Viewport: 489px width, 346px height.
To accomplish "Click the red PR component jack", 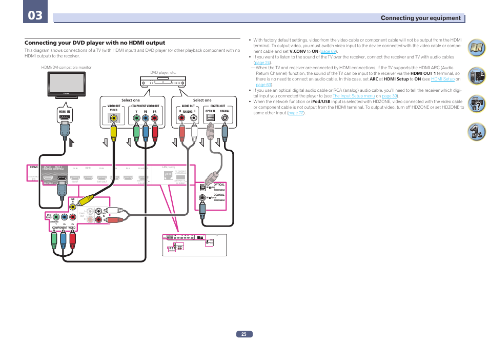I will pyautogui.click(x=154, y=118).
